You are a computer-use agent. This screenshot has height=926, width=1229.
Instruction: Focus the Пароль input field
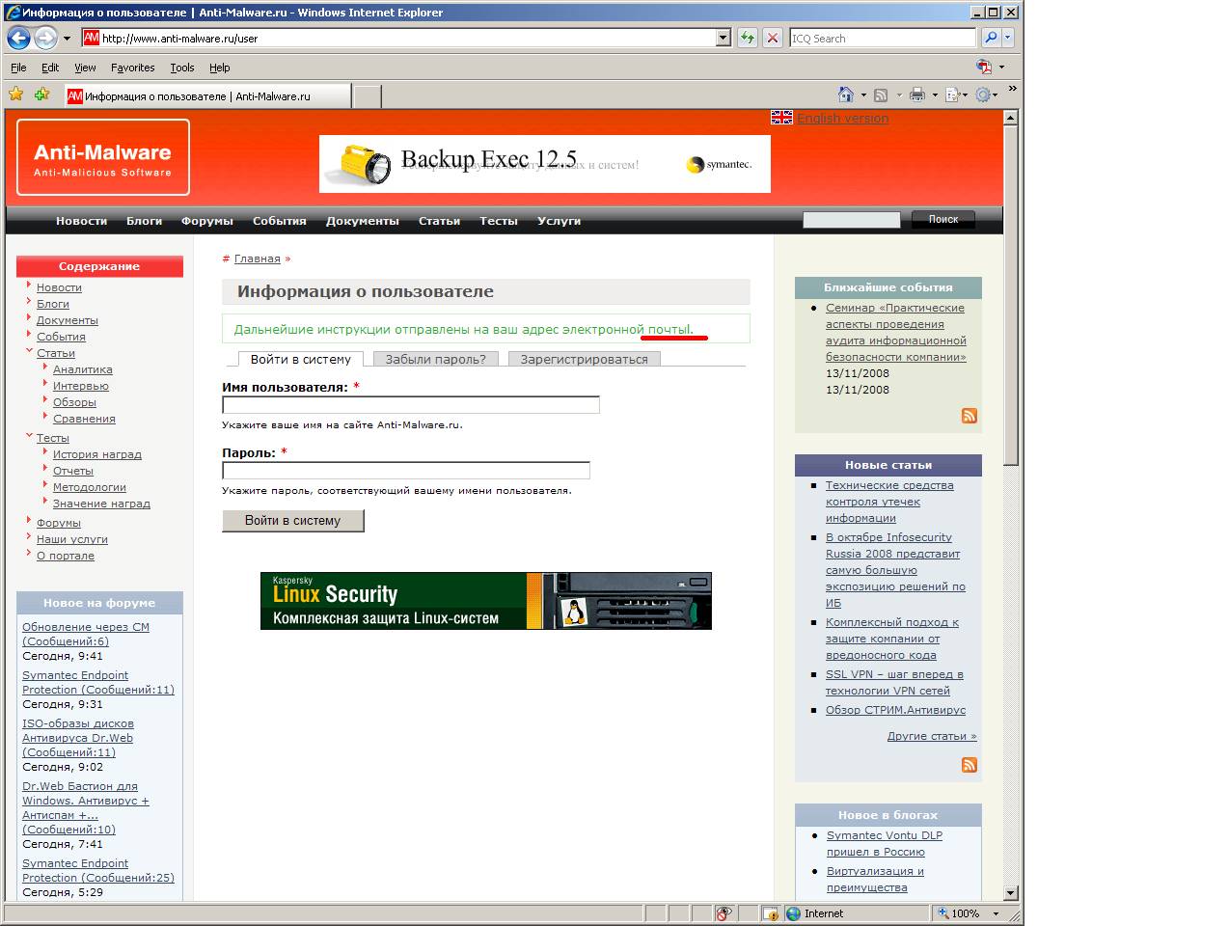pos(406,471)
